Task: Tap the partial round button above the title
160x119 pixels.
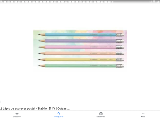Action: pyautogui.click(x=0, y=102)
